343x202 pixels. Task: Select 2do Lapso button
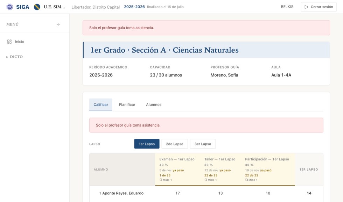(x=175, y=144)
